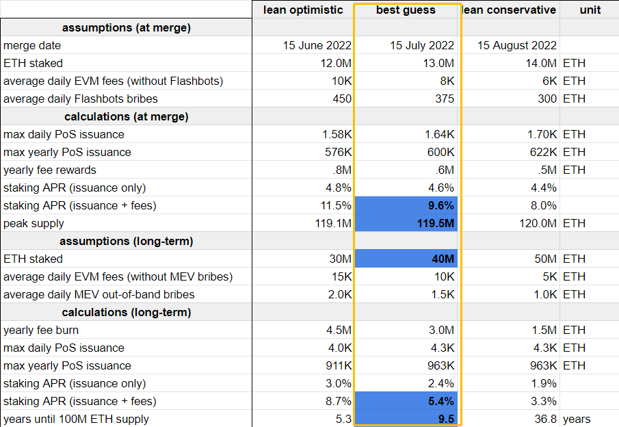Select the 'assumptions (at merge)' section header

point(126,27)
